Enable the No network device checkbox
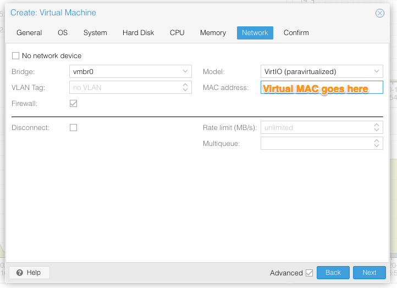The height and width of the screenshot is (288, 397). (15, 55)
